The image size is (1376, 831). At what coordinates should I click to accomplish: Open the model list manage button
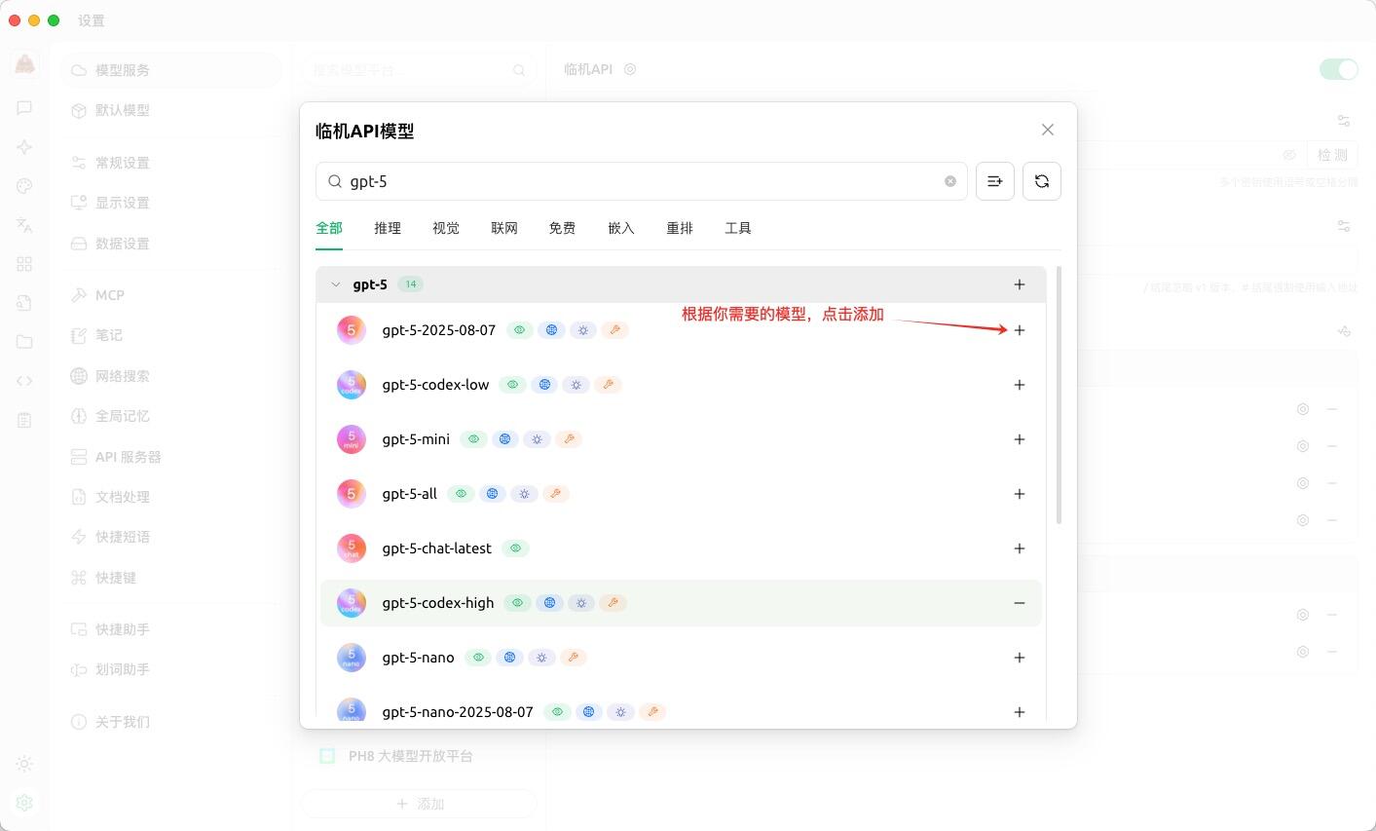tap(995, 181)
